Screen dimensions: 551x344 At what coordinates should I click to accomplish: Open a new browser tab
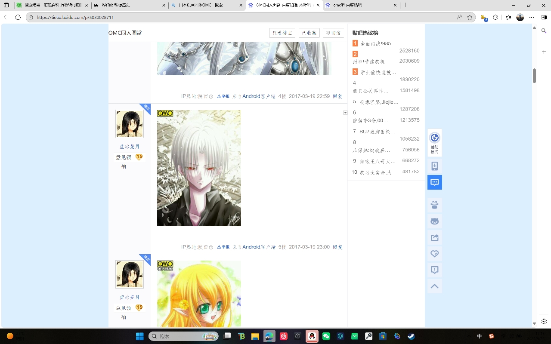coord(406,5)
